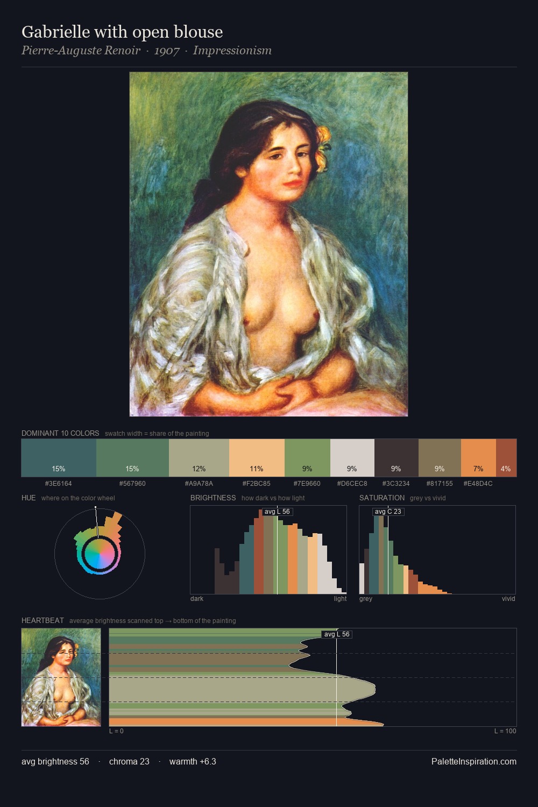The height and width of the screenshot is (807, 538).
Task: Click the 'avg L 56' marker in heartbeat chart
Action: click(x=337, y=634)
